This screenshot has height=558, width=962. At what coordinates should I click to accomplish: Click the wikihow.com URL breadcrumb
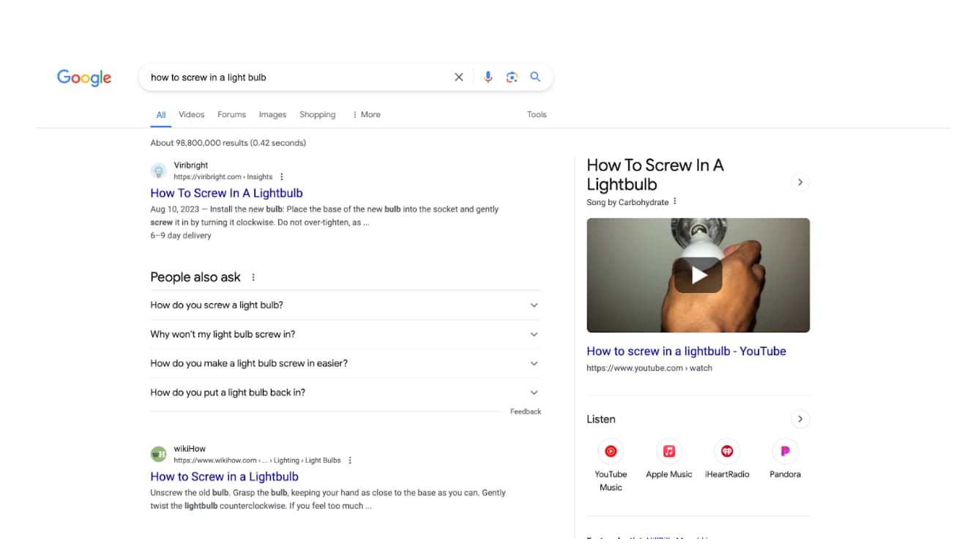(257, 461)
